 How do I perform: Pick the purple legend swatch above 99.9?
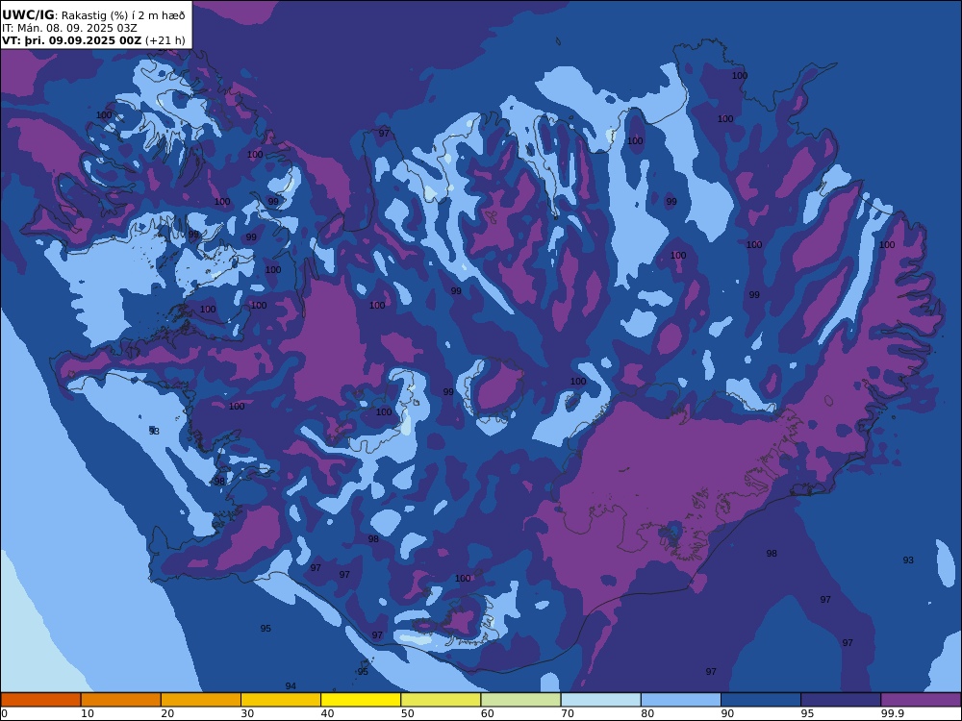(921, 700)
